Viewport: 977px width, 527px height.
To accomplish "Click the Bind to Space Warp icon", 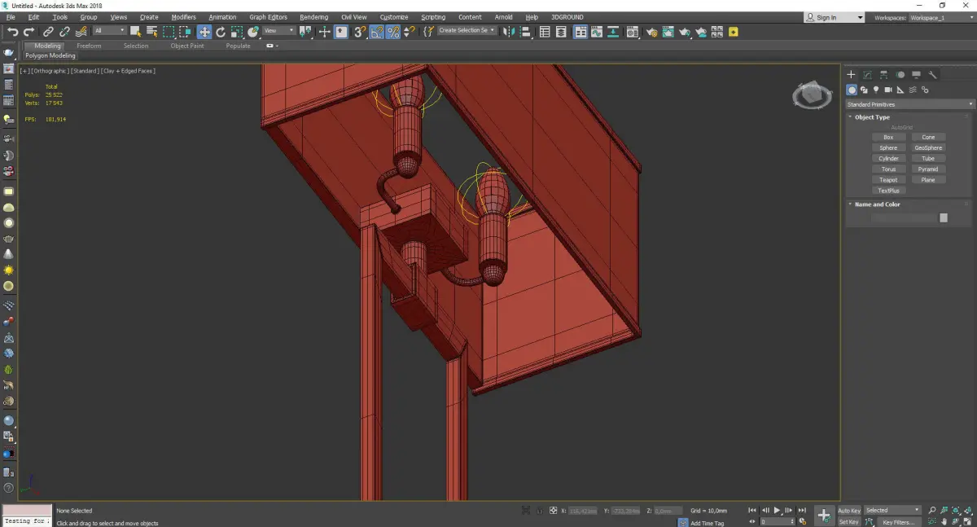I will click(x=81, y=32).
